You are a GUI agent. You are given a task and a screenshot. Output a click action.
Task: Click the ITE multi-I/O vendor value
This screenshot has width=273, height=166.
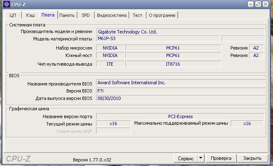(110, 64)
